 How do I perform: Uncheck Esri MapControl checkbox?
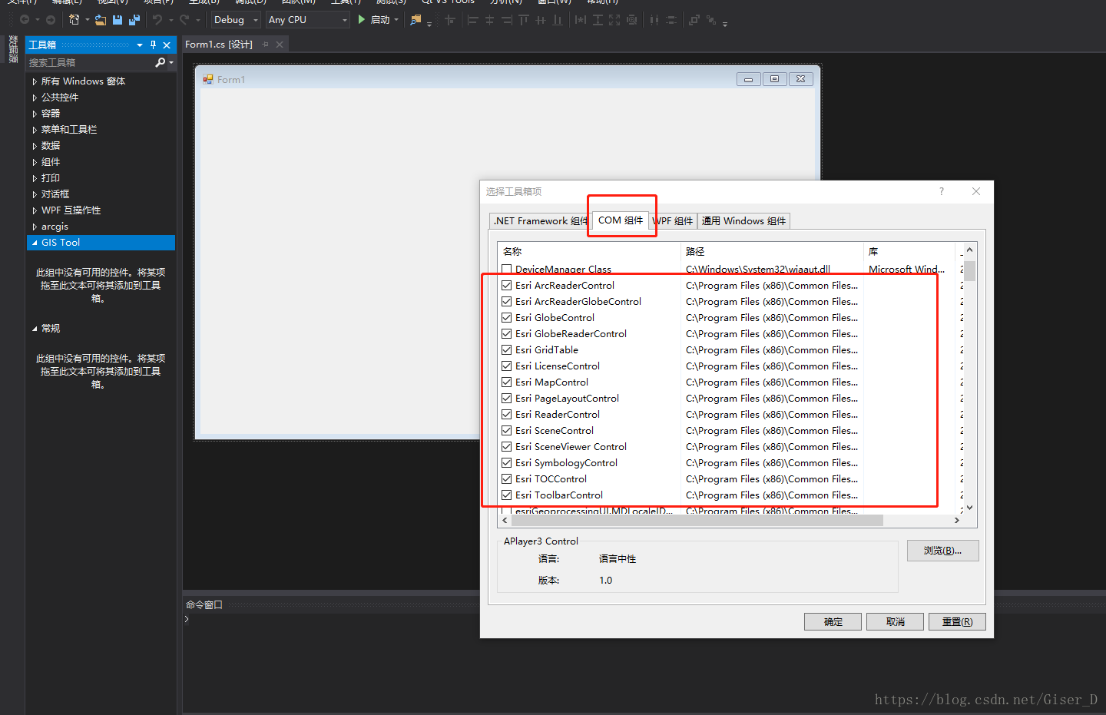[x=506, y=382]
